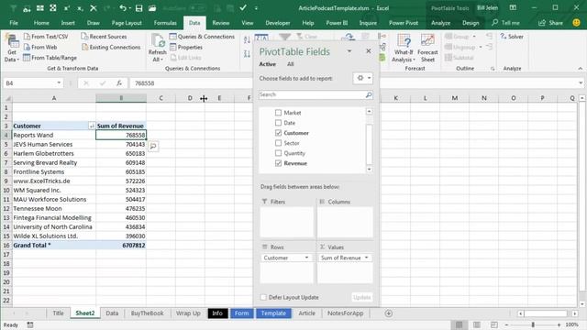Image resolution: width=587 pixels, height=330 pixels.
Task: Open Recent Sources
Action: tap(104, 37)
